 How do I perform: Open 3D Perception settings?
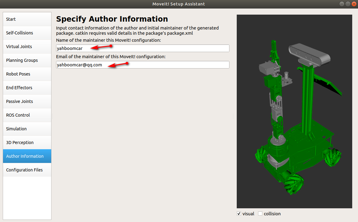27,143
